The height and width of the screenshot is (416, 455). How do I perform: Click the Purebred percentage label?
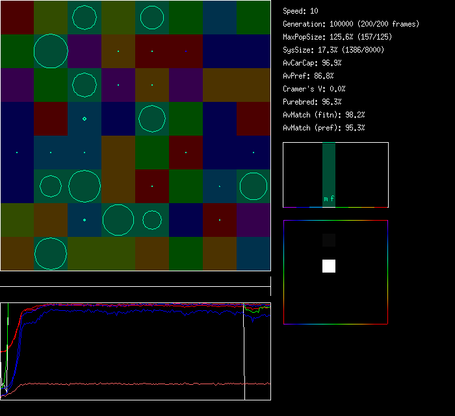(312, 102)
